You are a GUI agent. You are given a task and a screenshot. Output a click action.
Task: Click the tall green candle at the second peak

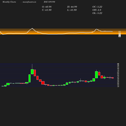[97, 75]
